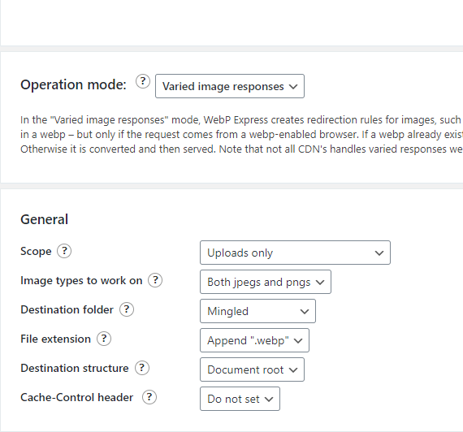Change the Mingled destination folder dropdown
Screen dimensions: 463x432
(257, 311)
